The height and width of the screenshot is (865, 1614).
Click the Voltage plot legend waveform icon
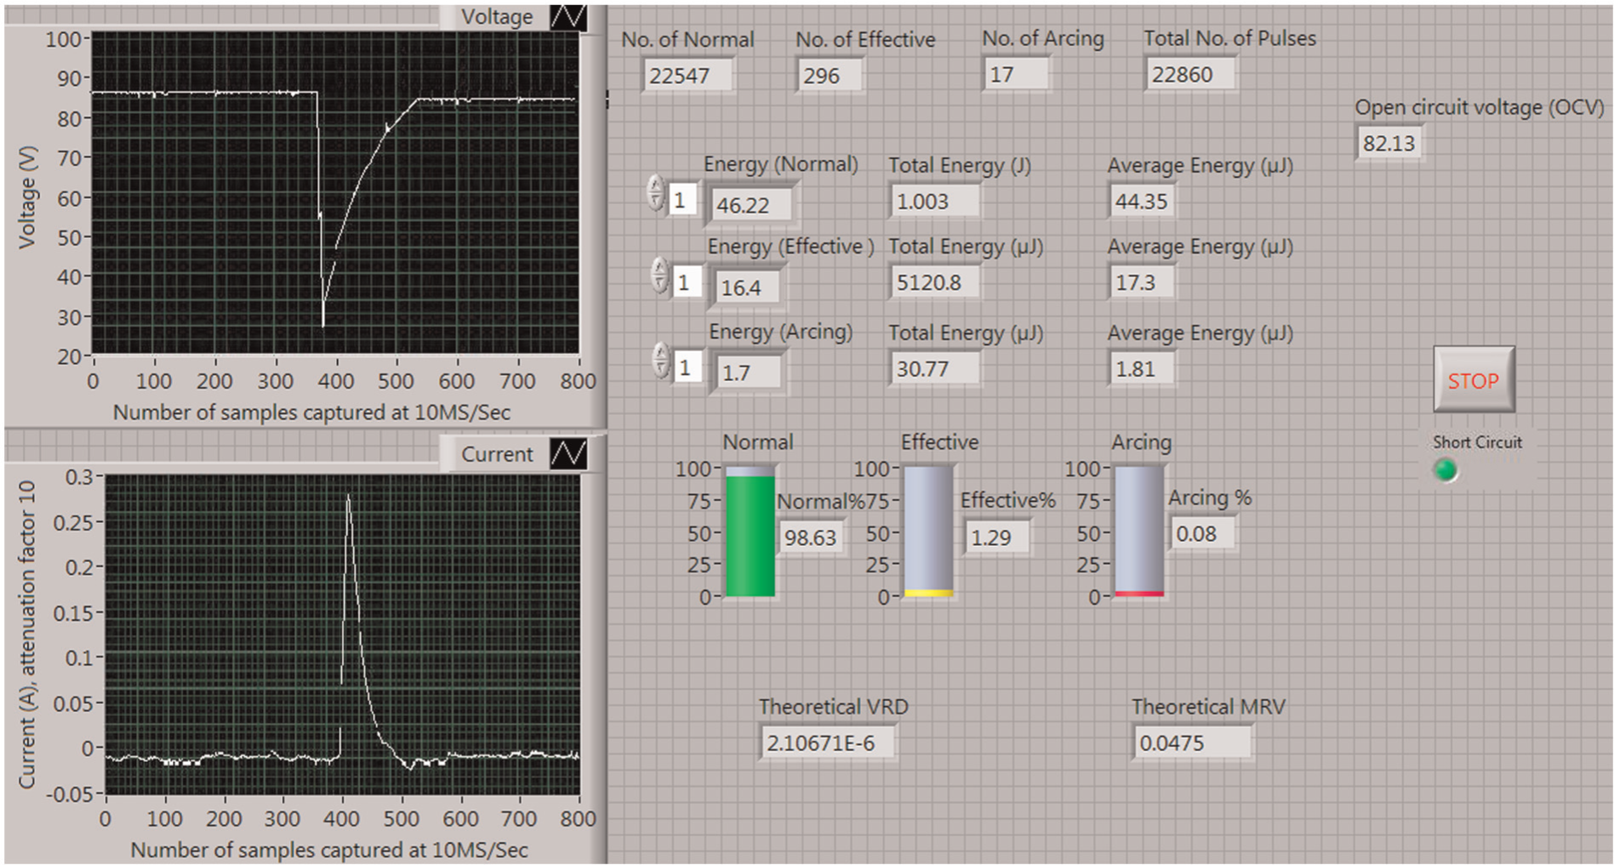[567, 17]
